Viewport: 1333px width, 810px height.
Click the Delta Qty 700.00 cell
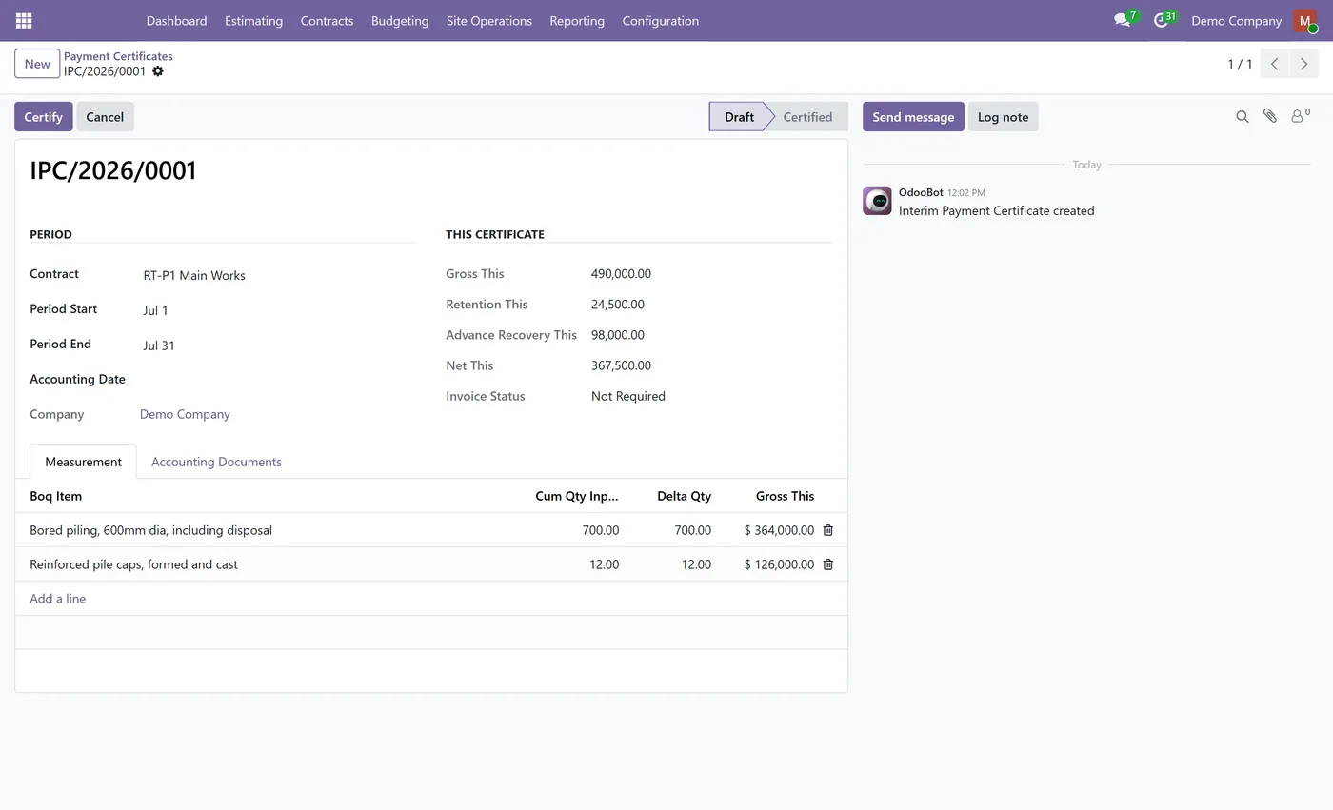[x=672, y=530]
